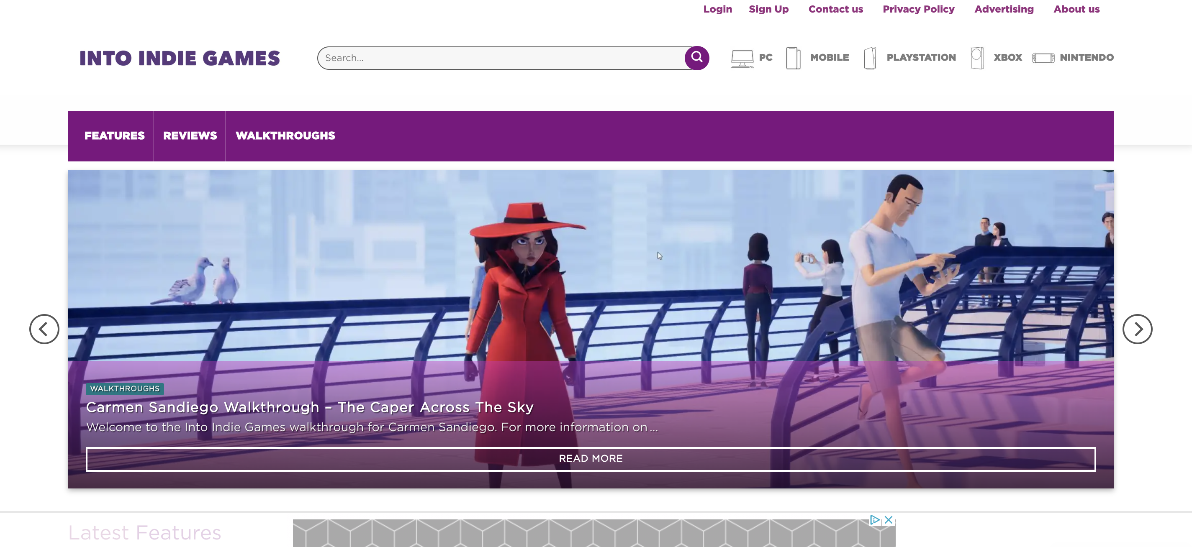Screen dimensions: 1192x547
Task: Select the Mobile platform label
Action: pyautogui.click(x=829, y=58)
